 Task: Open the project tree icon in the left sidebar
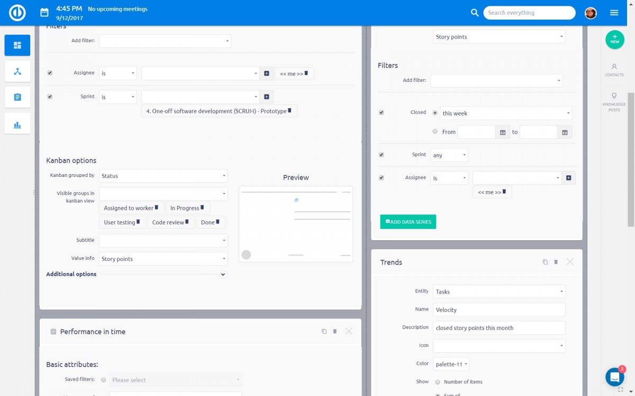(17, 71)
